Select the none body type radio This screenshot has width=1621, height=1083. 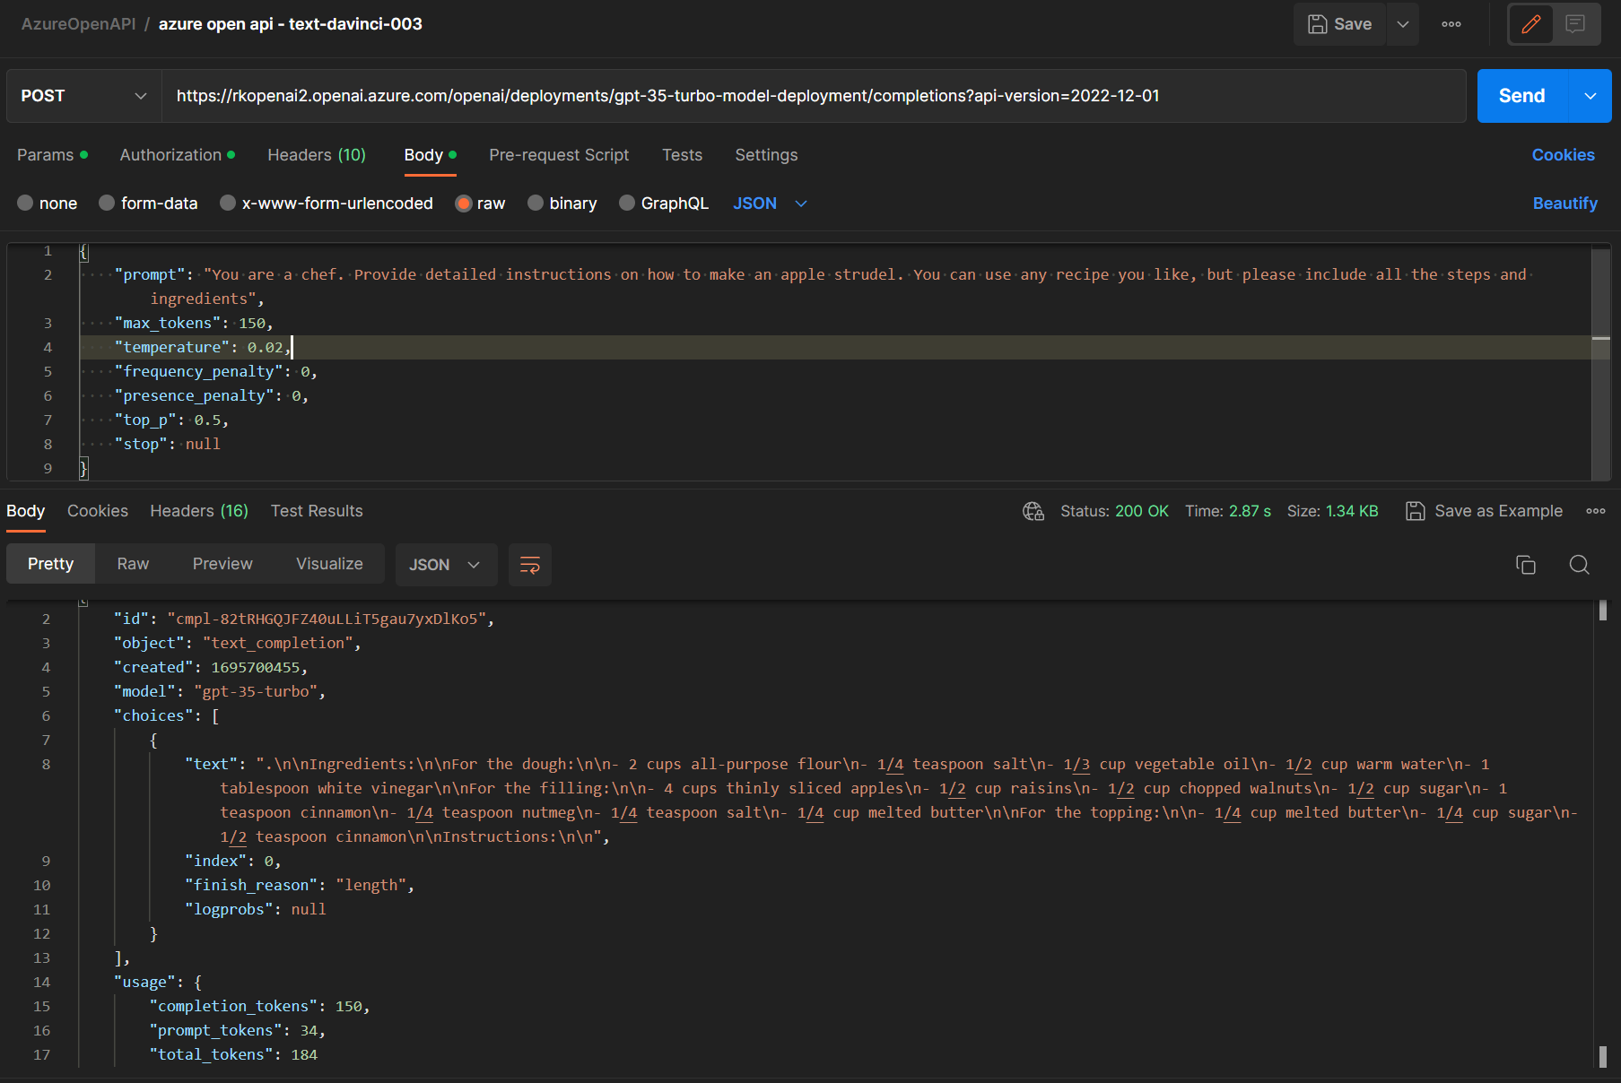pyautogui.click(x=25, y=204)
